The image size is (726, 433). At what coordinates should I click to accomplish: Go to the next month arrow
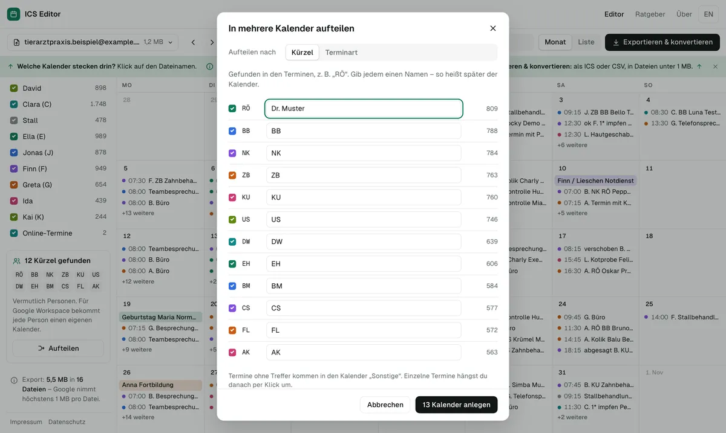(212, 42)
